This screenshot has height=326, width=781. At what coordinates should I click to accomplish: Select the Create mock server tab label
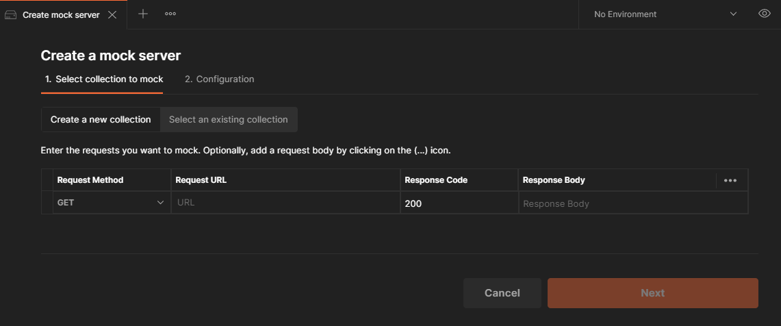pyautogui.click(x=62, y=15)
